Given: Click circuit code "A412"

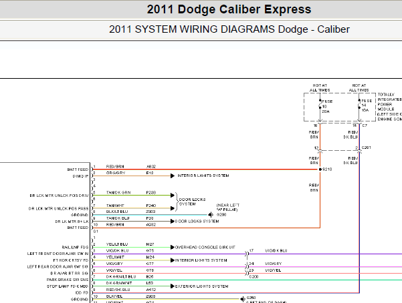Looking at the screenshot, I should click(151, 290).
